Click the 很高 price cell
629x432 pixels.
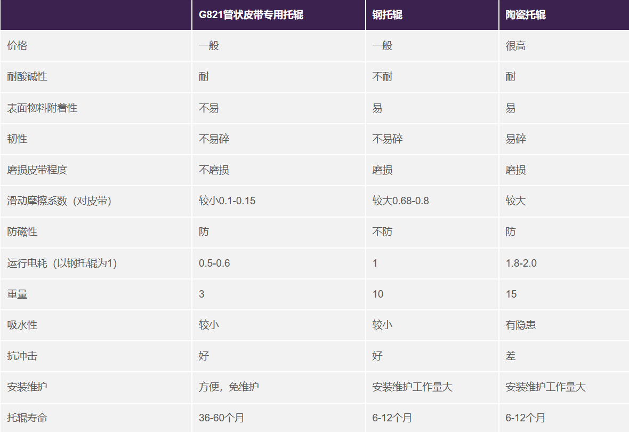515,46
